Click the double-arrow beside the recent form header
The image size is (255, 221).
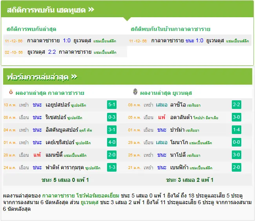tap(74, 77)
